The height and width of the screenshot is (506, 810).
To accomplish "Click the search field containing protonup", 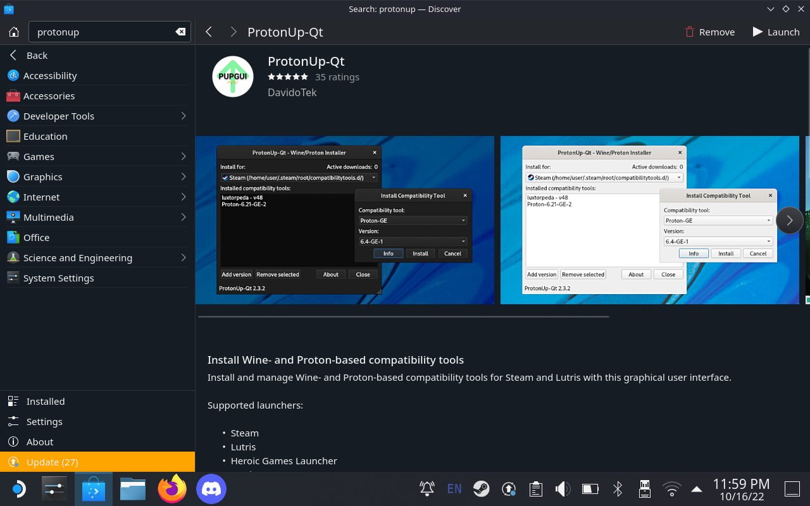I will click(x=109, y=32).
